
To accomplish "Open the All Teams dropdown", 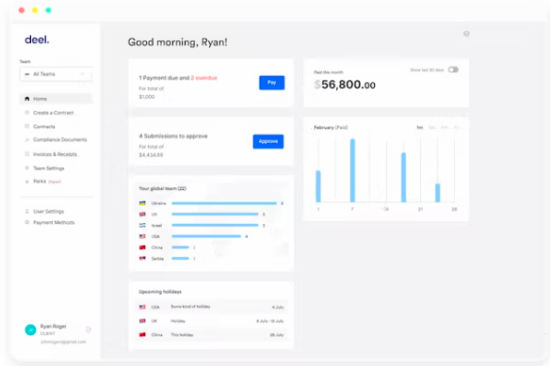I will [57, 74].
